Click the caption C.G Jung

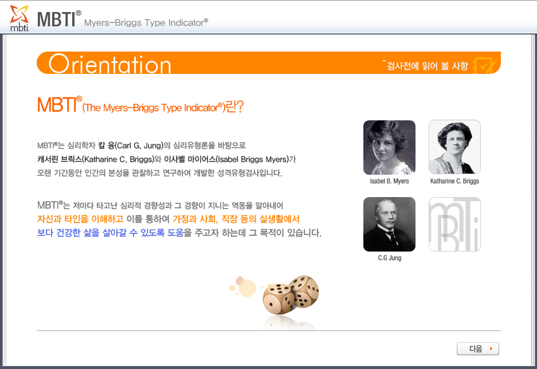click(389, 258)
